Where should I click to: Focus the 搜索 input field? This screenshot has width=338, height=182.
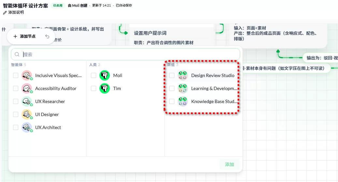tap(125, 54)
